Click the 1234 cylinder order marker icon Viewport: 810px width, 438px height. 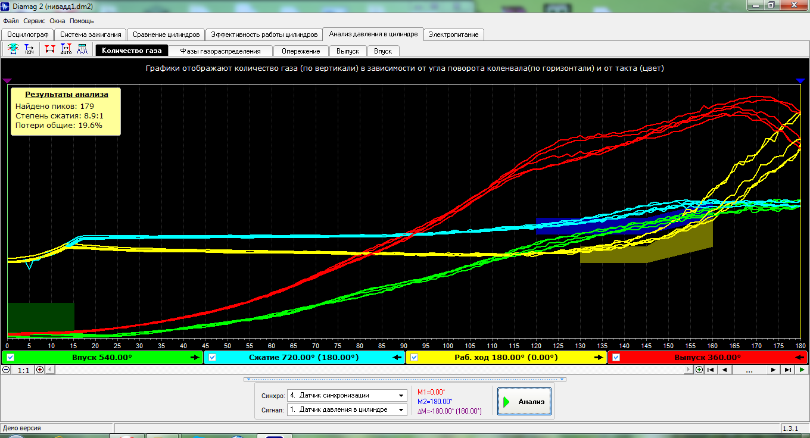click(x=29, y=49)
